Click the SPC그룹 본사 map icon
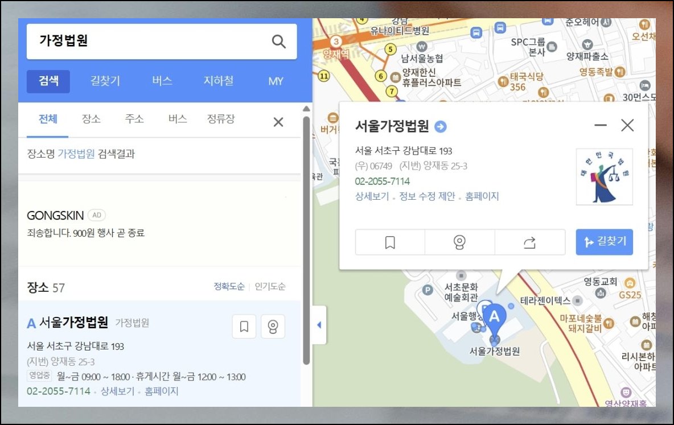The width and height of the screenshot is (674, 425). (552, 47)
